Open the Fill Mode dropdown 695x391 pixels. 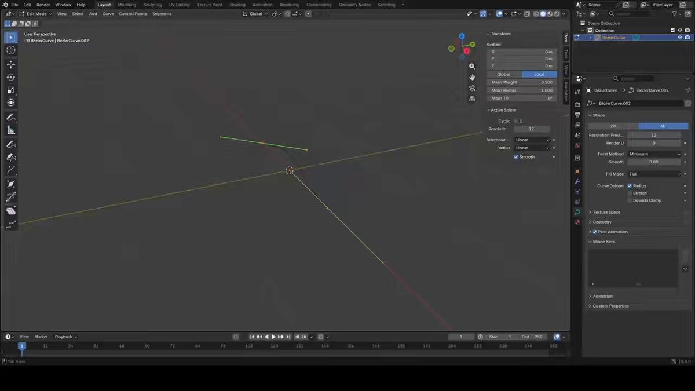[654, 174]
